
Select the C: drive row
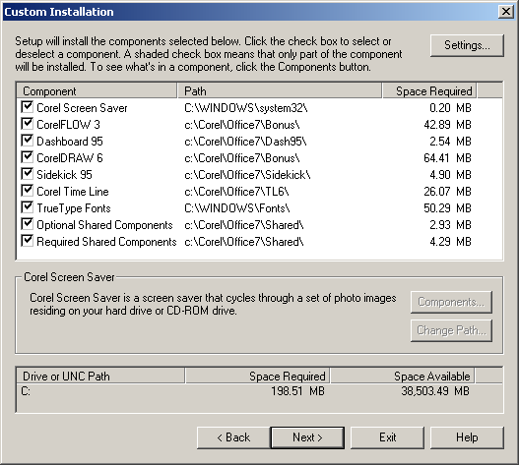point(259,391)
